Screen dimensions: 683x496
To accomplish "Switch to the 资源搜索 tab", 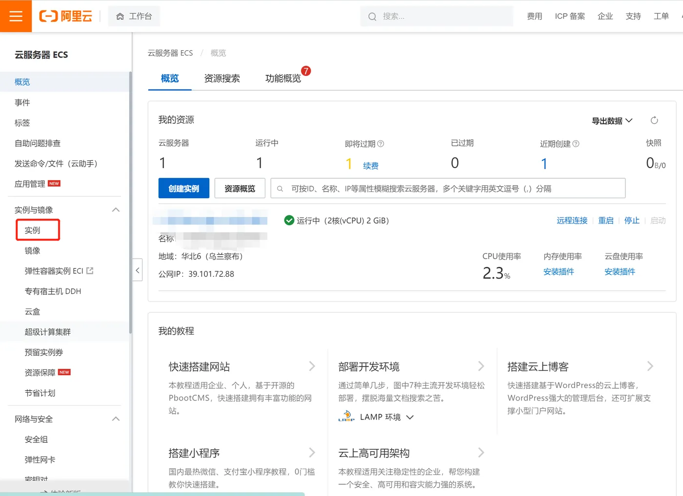I will click(222, 78).
